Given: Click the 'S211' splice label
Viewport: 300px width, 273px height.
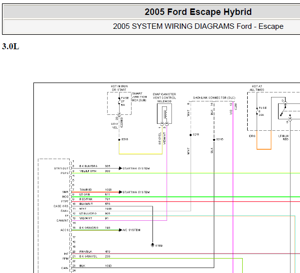Looking at the screenshot, I should point(196,135).
